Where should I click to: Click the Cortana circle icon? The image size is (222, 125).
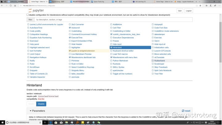coord(7,123)
